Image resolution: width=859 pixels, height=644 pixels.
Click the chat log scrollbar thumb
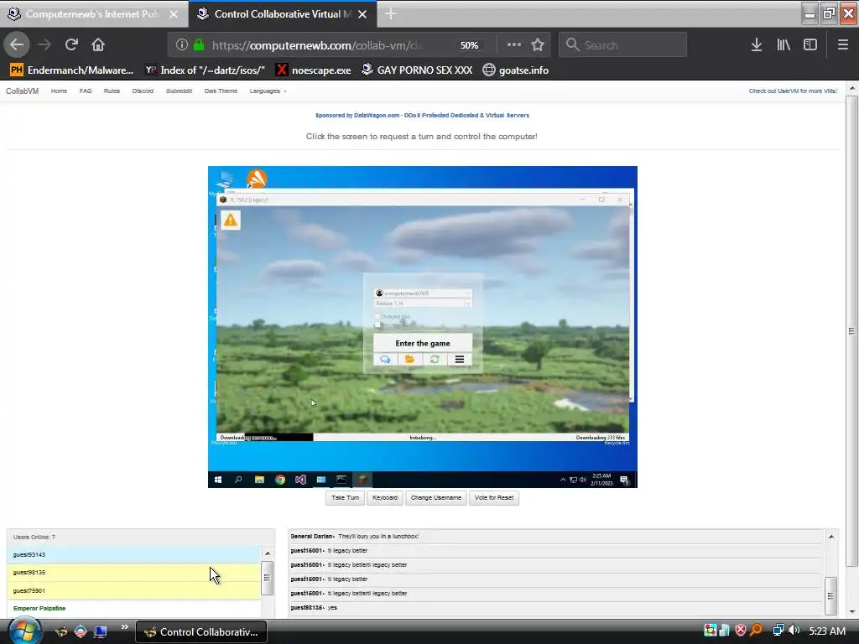[x=831, y=596]
